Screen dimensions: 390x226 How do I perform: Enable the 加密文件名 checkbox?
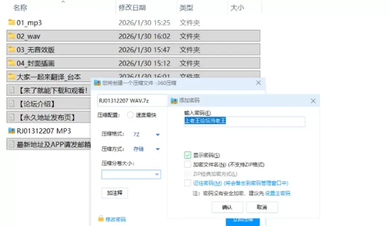tap(188, 164)
